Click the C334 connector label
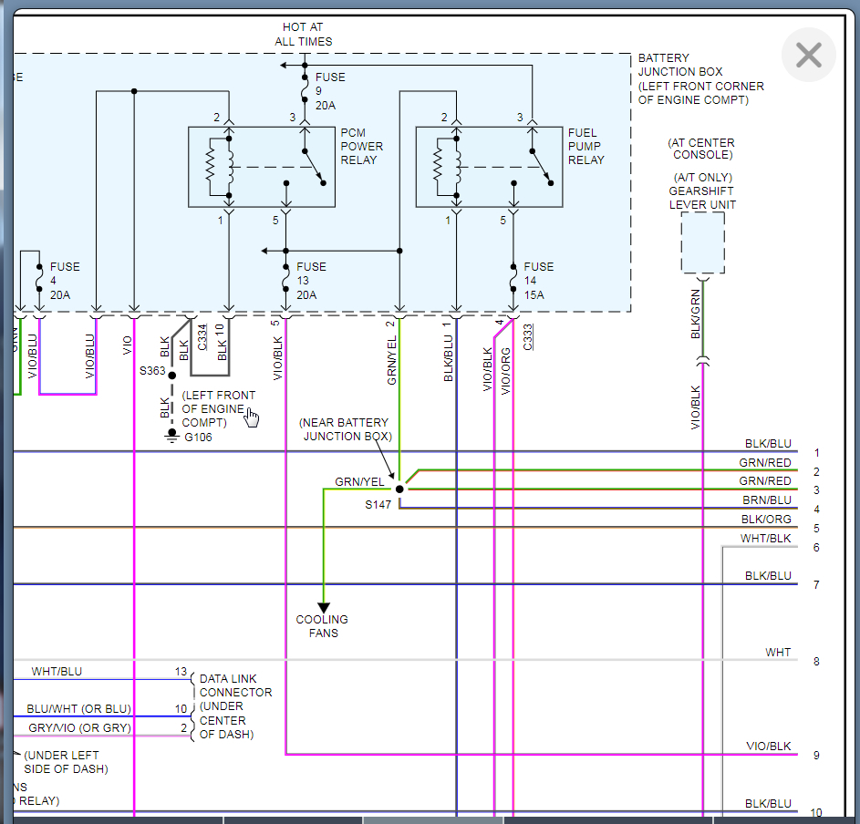The image size is (860, 824). [x=202, y=338]
